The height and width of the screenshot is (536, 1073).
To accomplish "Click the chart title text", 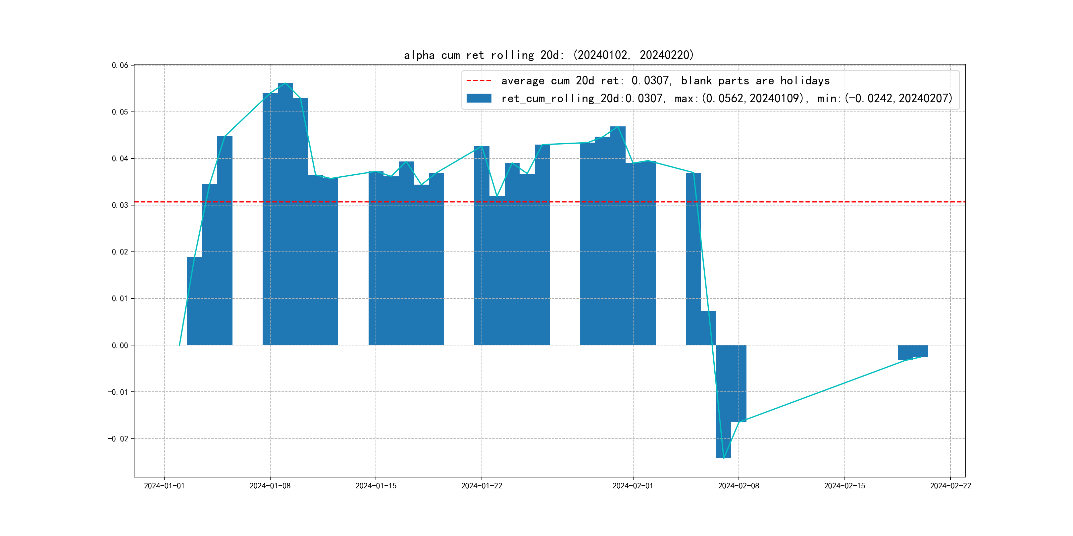I will tap(548, 55).
